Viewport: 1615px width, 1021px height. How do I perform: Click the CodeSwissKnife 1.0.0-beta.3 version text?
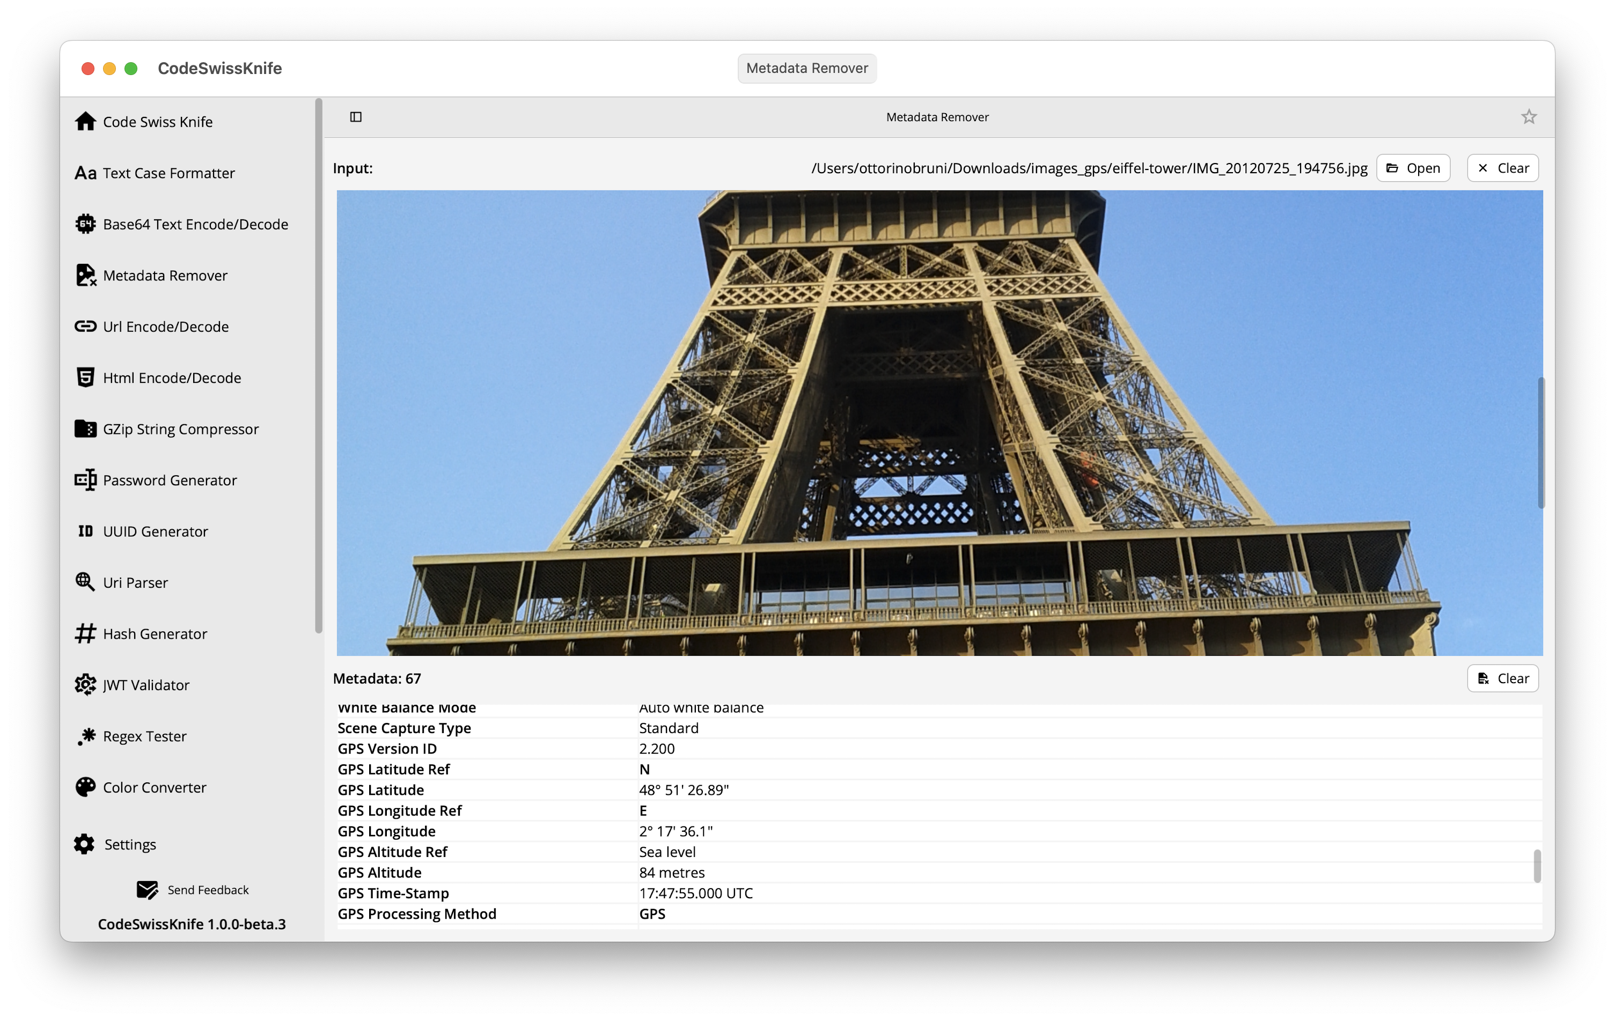[x=192, y=924]
